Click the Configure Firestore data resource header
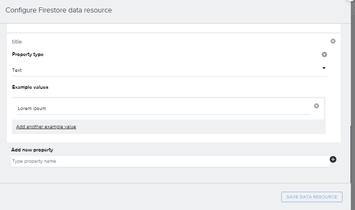The image size is (355, 210). tap(59, 10)
